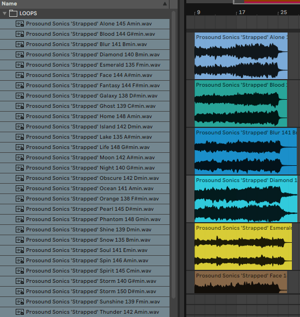Image resolution: width=300 pixels, height=317 pixels.
Task: Sort by Name column header
Action: [x=84, y=4]
